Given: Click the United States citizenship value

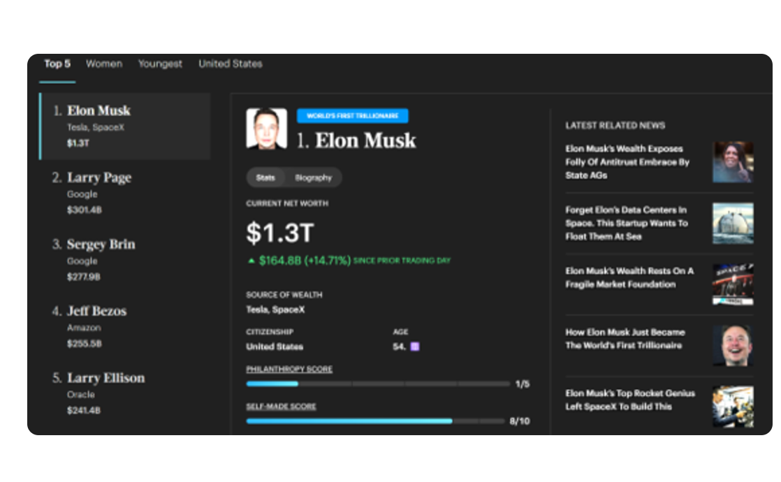Looking at the screenshot, I should [275, 346].
